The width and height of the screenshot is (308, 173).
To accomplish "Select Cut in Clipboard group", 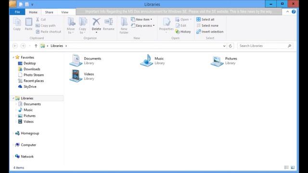I will tap(41, 19).
